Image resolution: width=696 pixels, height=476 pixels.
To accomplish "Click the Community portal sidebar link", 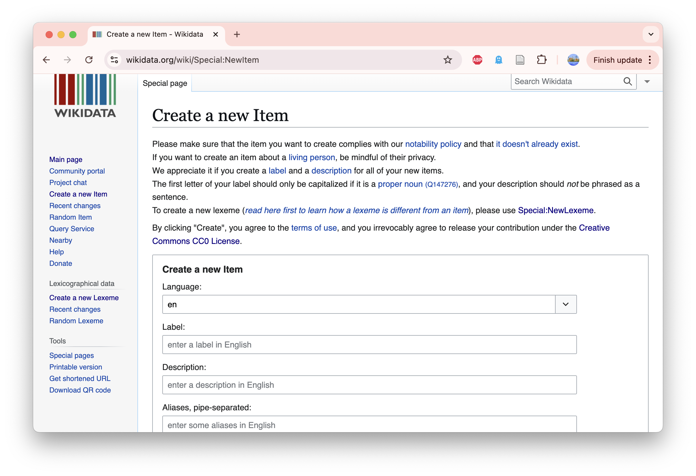I will (77, 171).
